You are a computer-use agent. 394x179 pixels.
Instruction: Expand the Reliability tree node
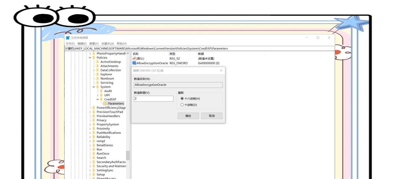click(90, 137)
